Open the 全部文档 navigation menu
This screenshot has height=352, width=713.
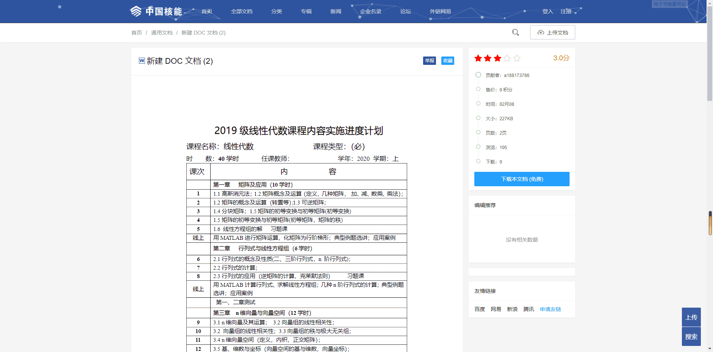(242, 11)
